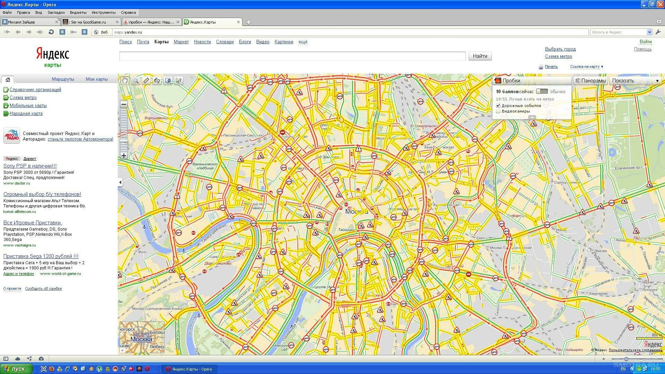Enable the Видеокамеры checkbox

coord(498,111)
